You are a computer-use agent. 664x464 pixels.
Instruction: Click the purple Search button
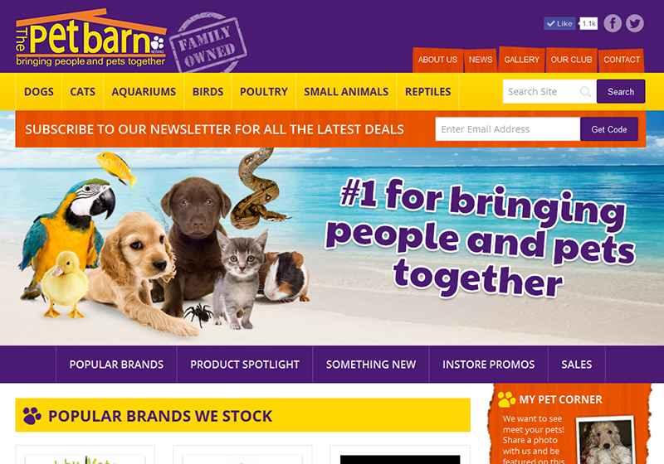[x=621, y=91]
